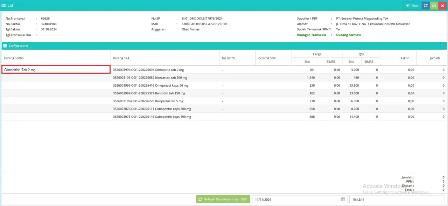Close the list with red X icon
The height and width of the screenshot is (206, 448).
[x=442, y=6]
